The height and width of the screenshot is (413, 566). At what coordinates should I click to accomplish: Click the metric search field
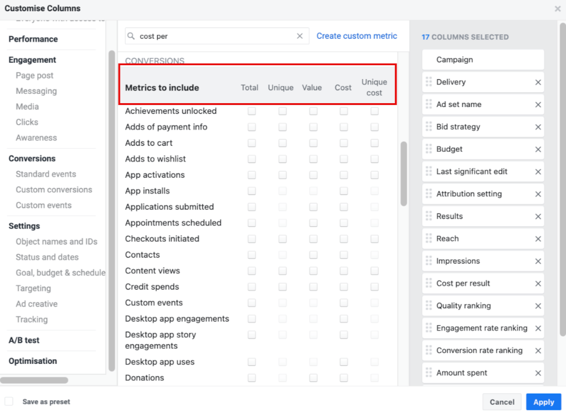coord(216,36)
